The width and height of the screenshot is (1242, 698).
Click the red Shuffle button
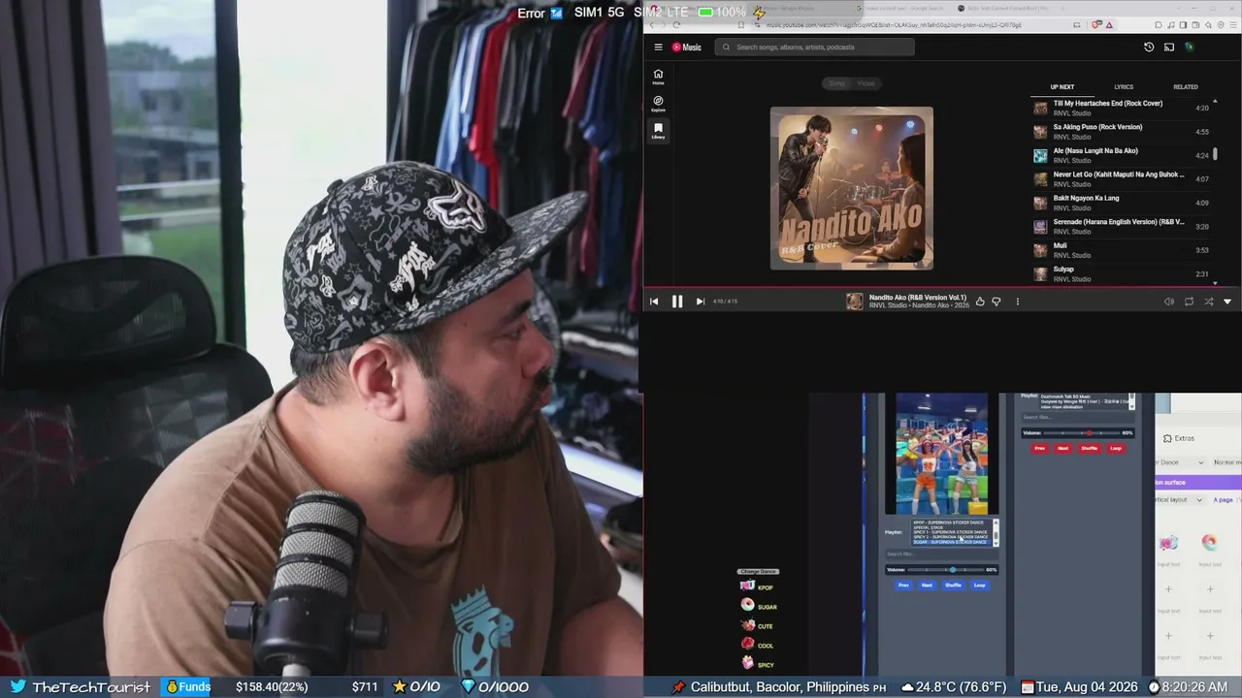pyautogui.click(x=1089, y=448)
